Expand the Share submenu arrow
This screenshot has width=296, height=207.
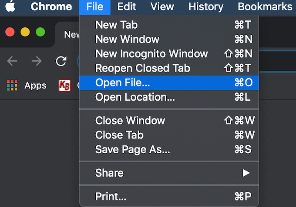tap(246, 173)
